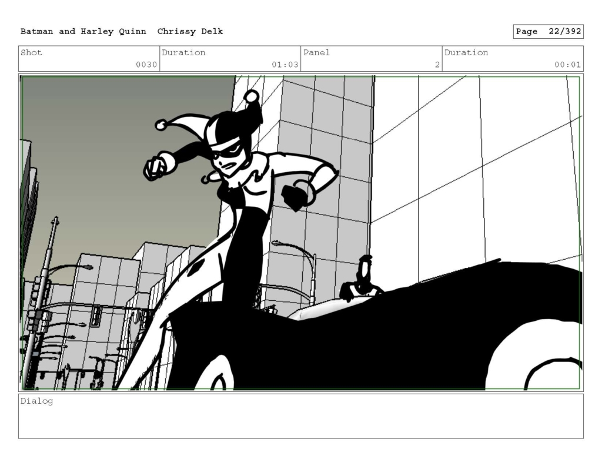Click the 'Dialog' label
The width and height of the screenshot is (602, 466).
[36, 401]
